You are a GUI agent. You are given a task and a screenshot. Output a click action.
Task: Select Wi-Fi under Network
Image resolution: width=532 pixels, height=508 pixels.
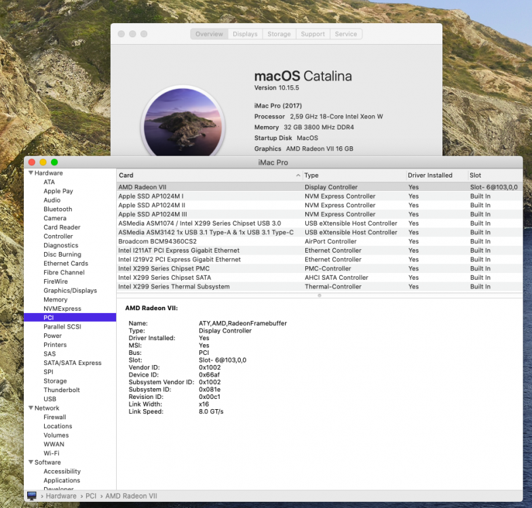[52, 453]
